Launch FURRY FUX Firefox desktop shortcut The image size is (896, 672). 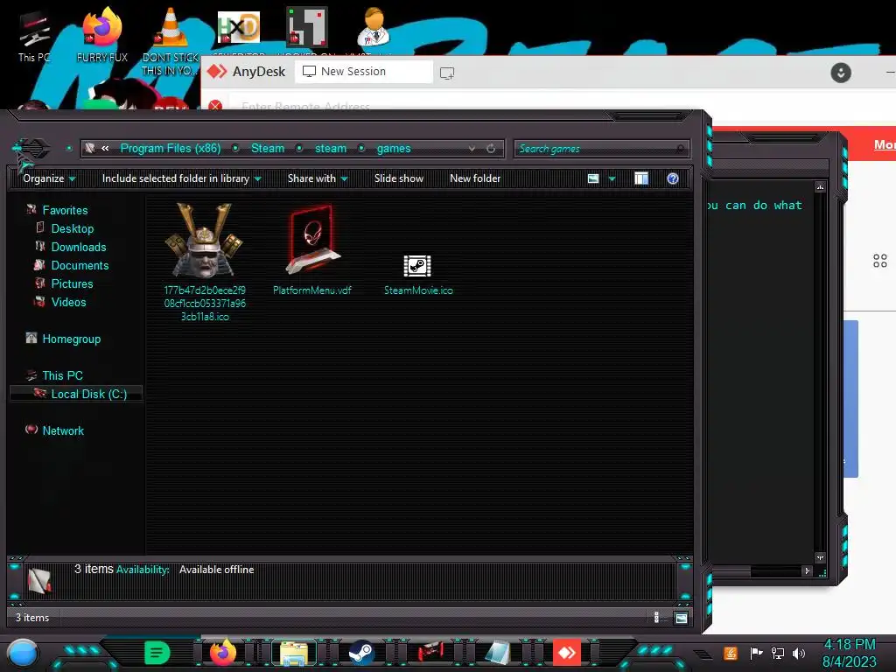pyautogui.click(x=101, y=35)
